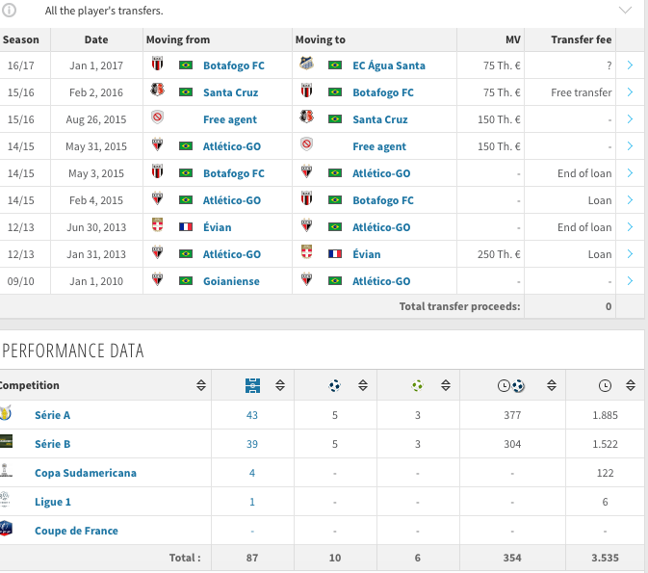Click the '250 Th. €' market value cell
The image size is (648, 573).
tap(499, 254)
